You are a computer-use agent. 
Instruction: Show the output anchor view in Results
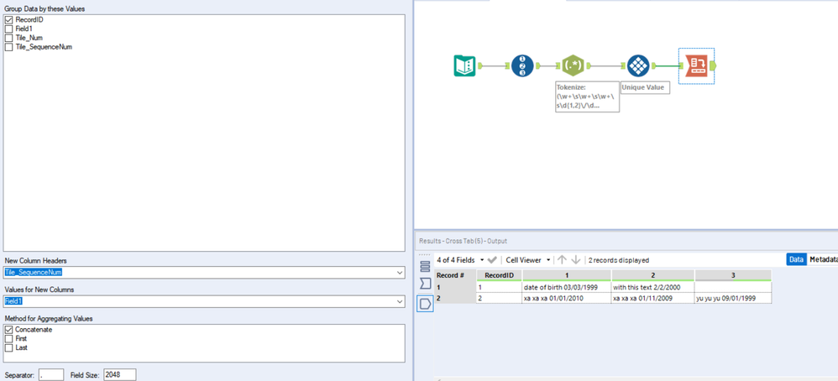click(x=426, y=304)
